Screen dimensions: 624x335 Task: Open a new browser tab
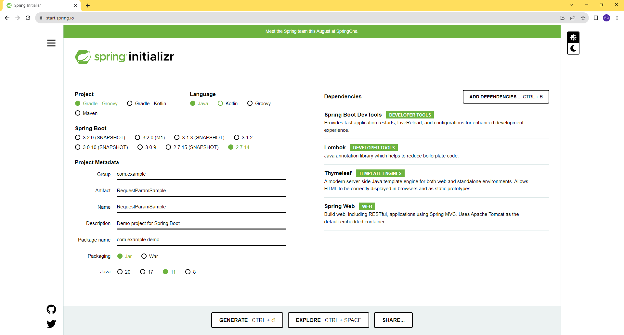88,6
